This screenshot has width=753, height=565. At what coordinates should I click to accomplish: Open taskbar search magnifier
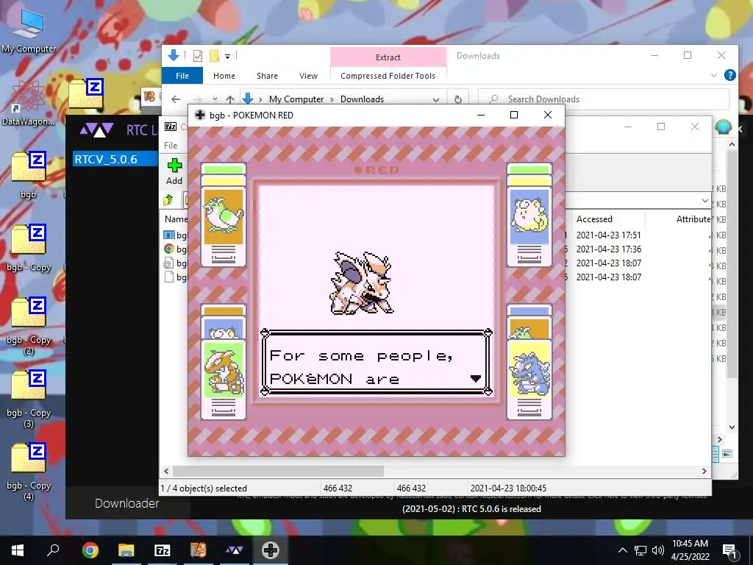click(x=53, y=550)
